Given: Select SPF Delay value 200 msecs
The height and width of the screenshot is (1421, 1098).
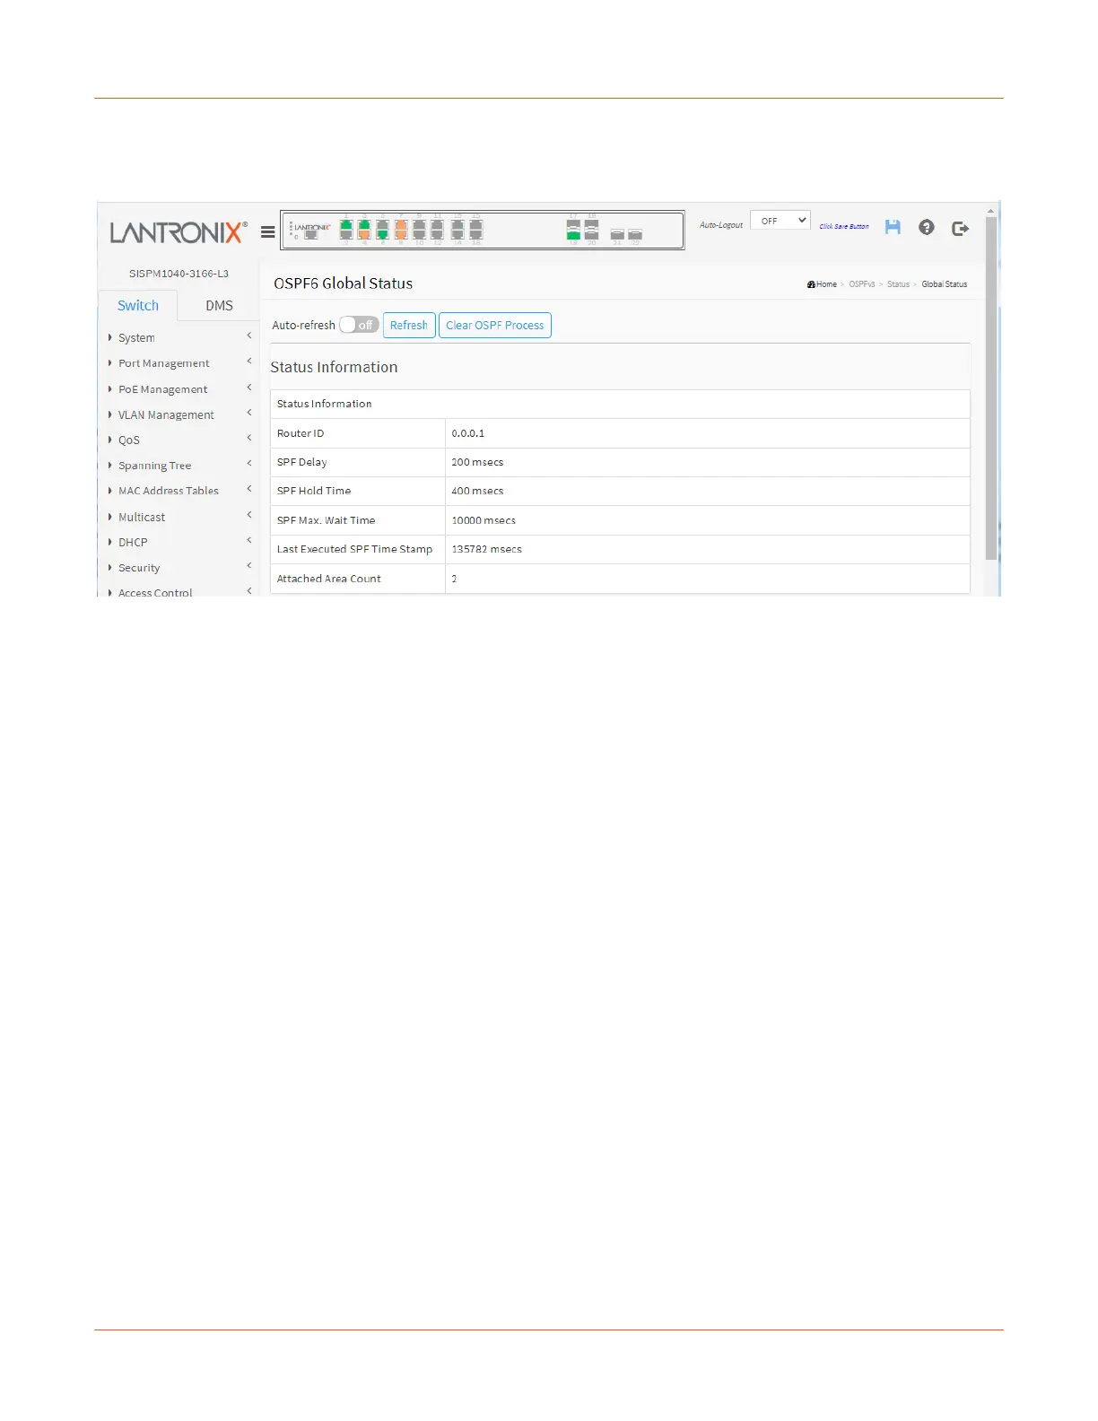Looking at the screenshot, I should pos(477,462).
